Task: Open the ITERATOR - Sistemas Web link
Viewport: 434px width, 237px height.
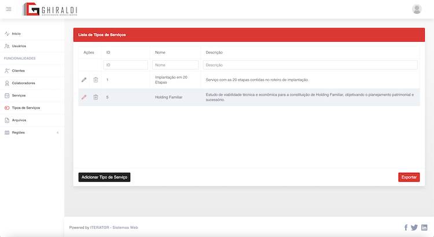Action: pos(114,228)
